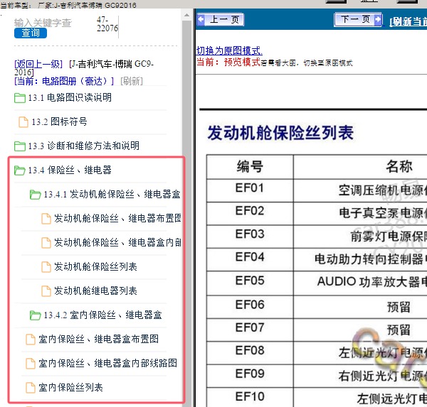Screen dimensions: 427x407
Task: Select 13.4.2 室内保险丝、继电器盒 item
Action: click(102, 315)
